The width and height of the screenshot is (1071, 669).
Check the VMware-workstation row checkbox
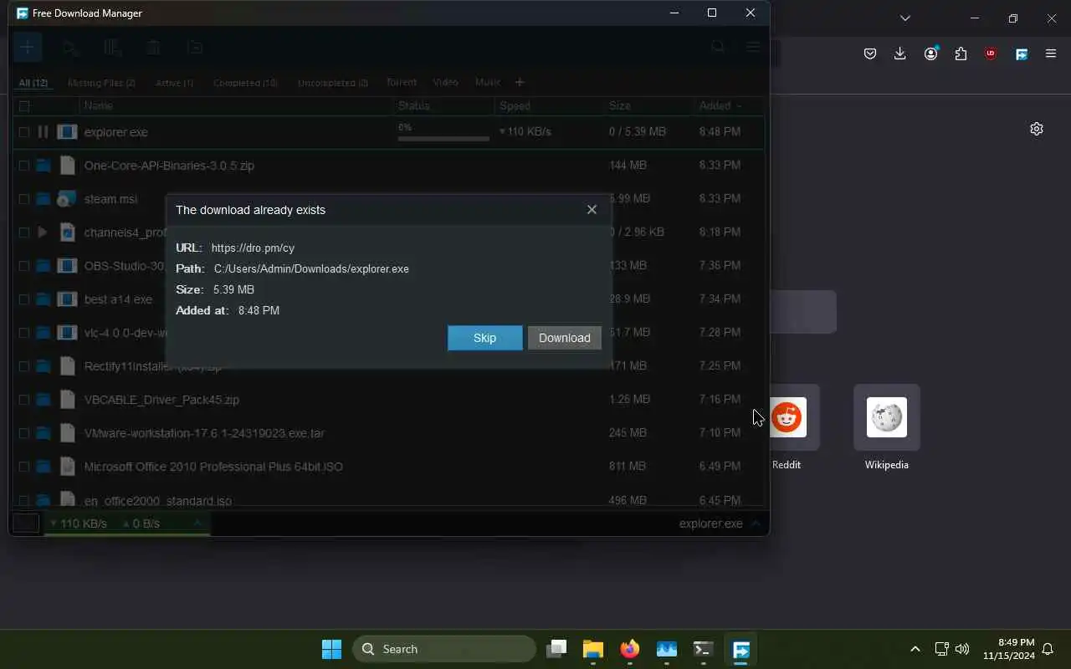pos(24,433)
